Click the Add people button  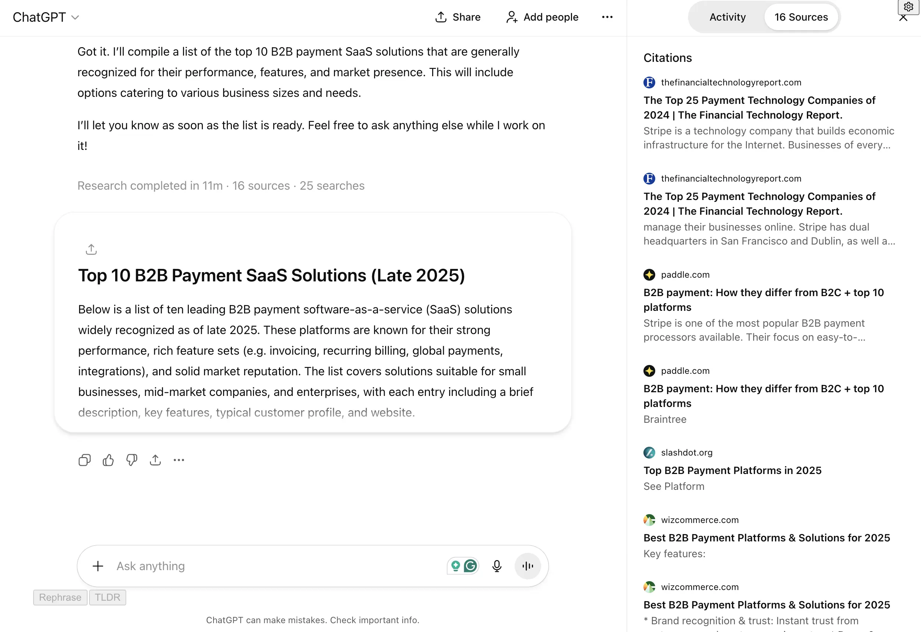[542, 17]
